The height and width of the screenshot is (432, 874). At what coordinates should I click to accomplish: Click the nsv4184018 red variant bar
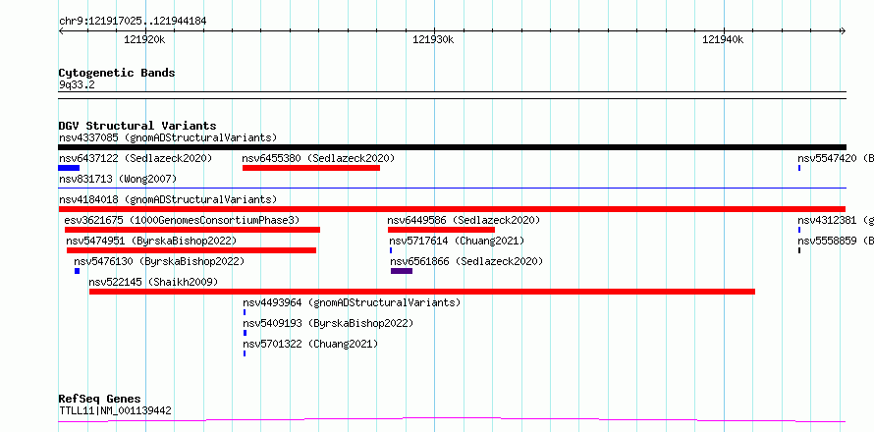tap(452, 209)
